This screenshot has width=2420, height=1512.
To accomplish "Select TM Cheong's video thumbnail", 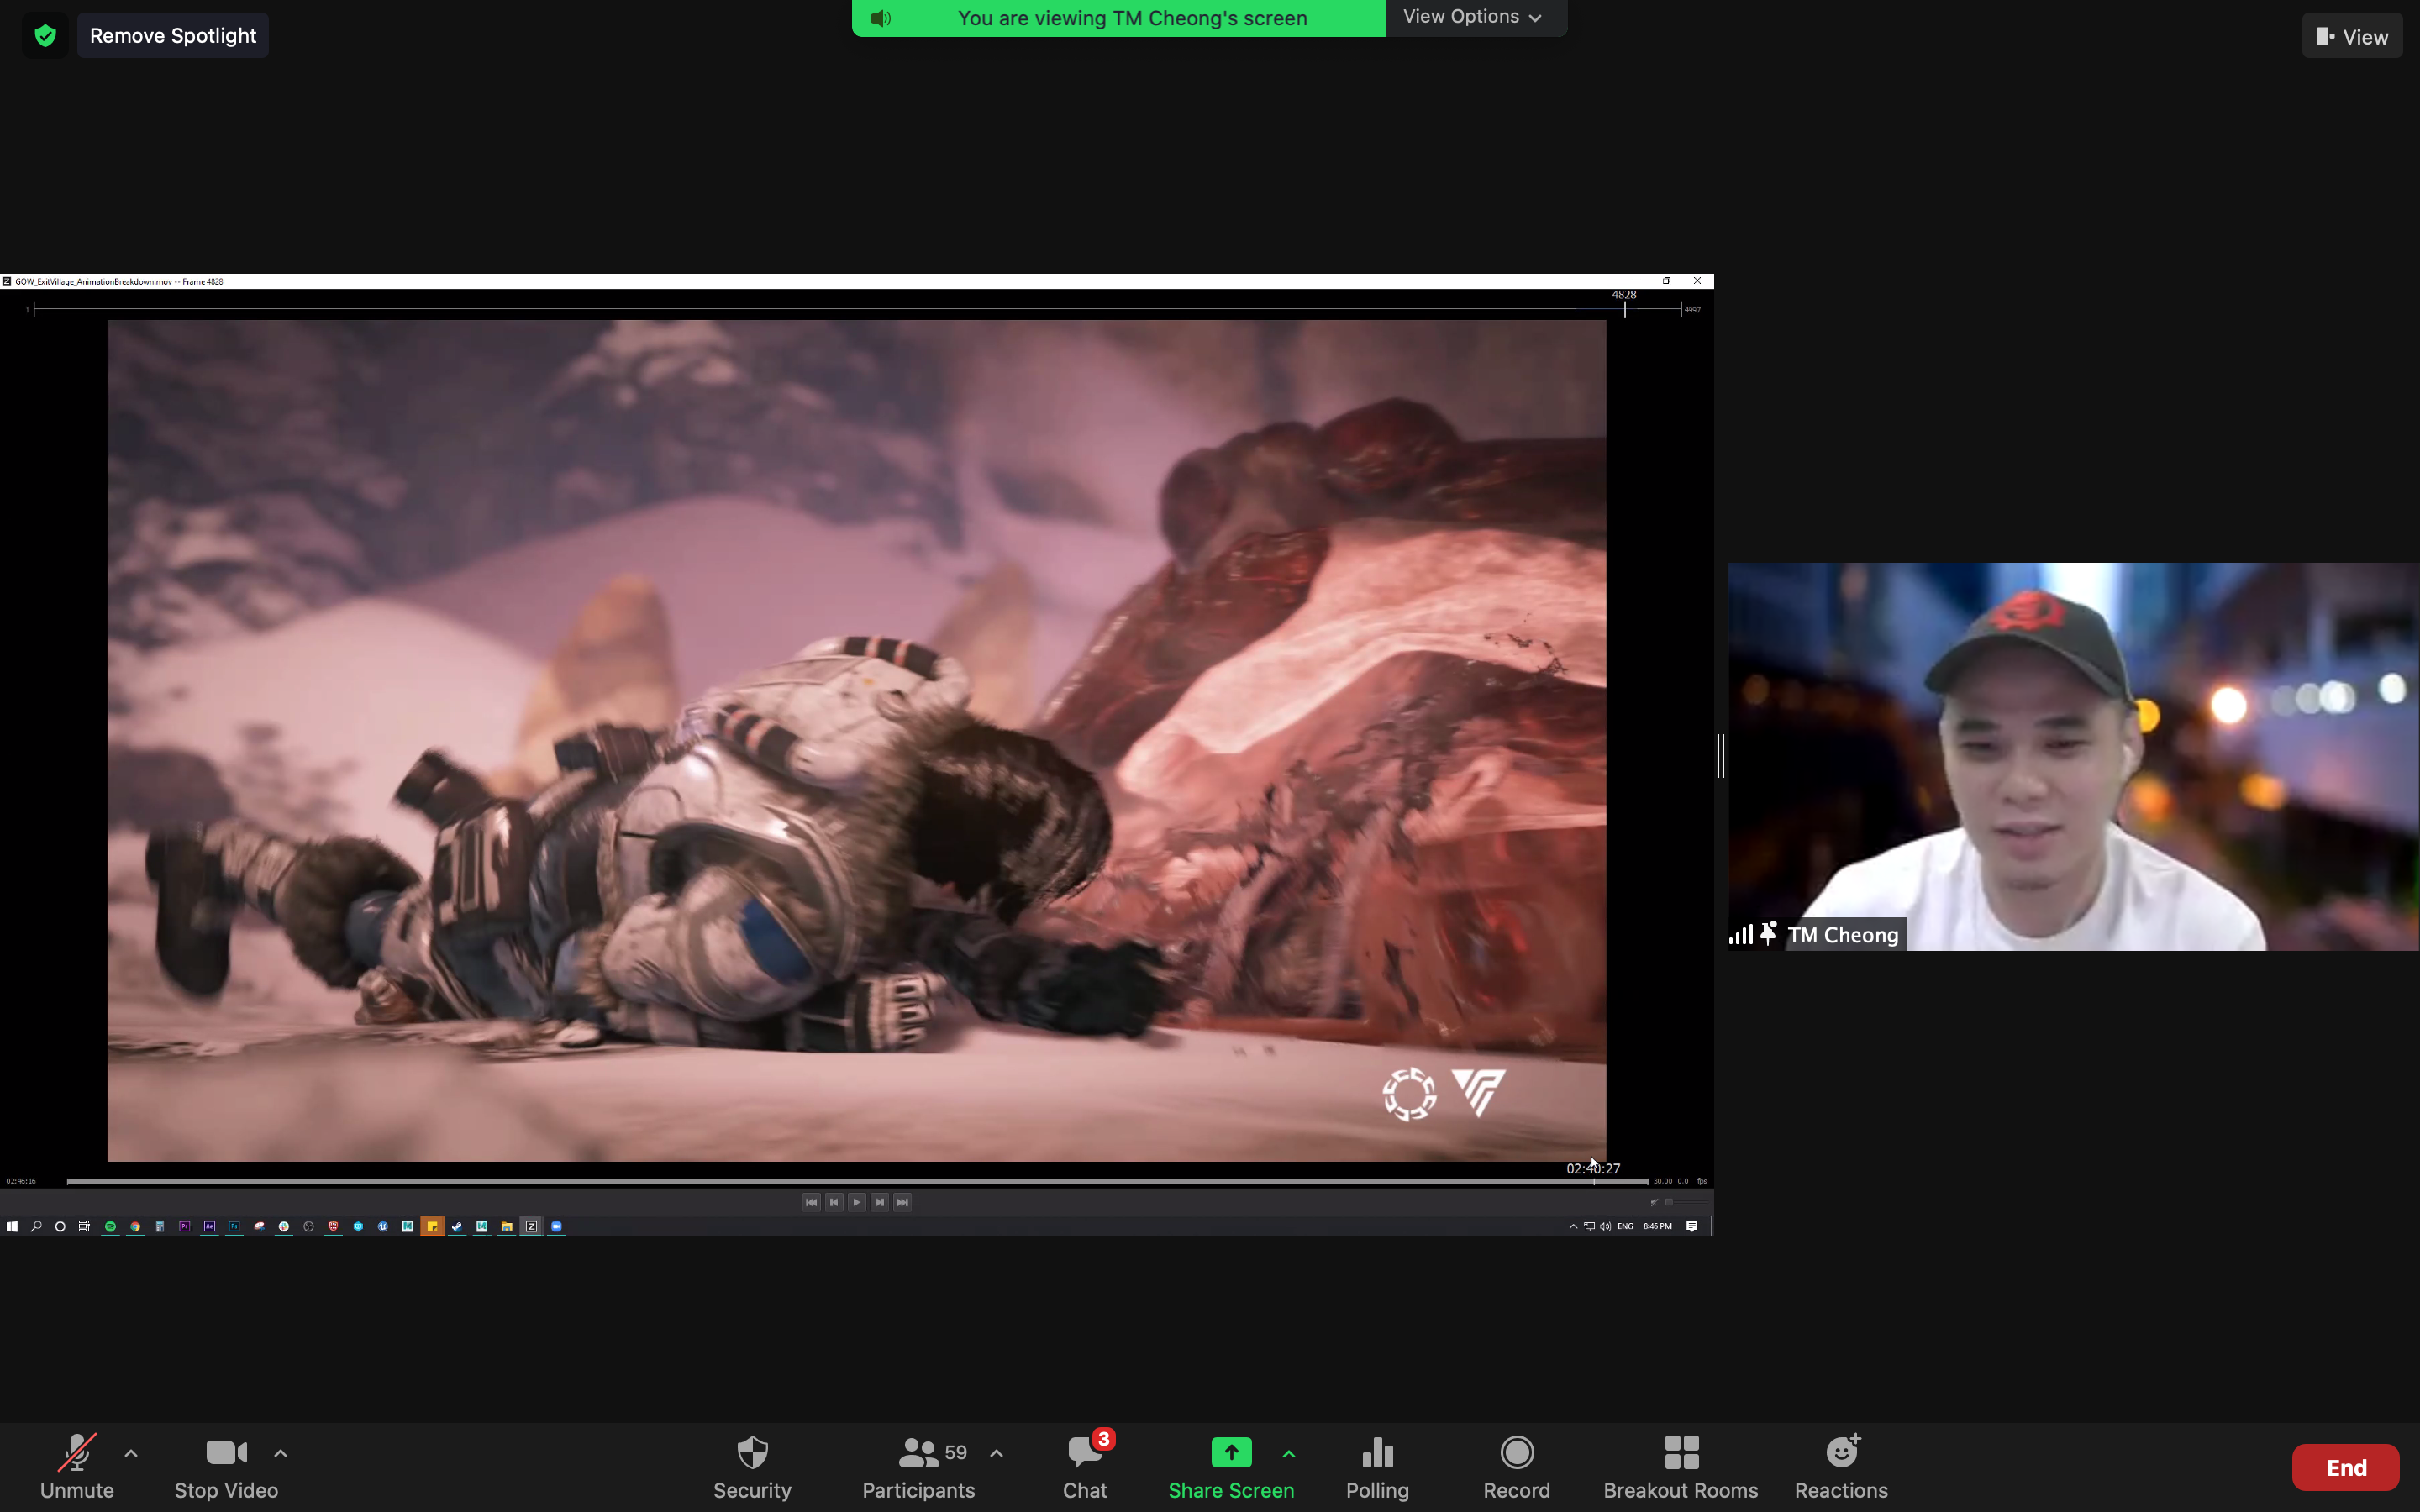I will click(2073, 756).
